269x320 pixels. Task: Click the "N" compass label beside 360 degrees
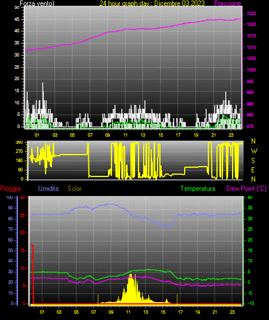pyautogui.click(x=253, y=141)
